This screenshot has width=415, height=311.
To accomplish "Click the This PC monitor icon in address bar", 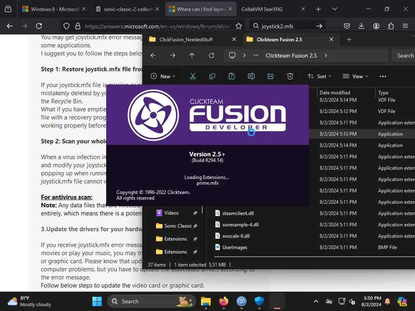I will pos(232,55).
